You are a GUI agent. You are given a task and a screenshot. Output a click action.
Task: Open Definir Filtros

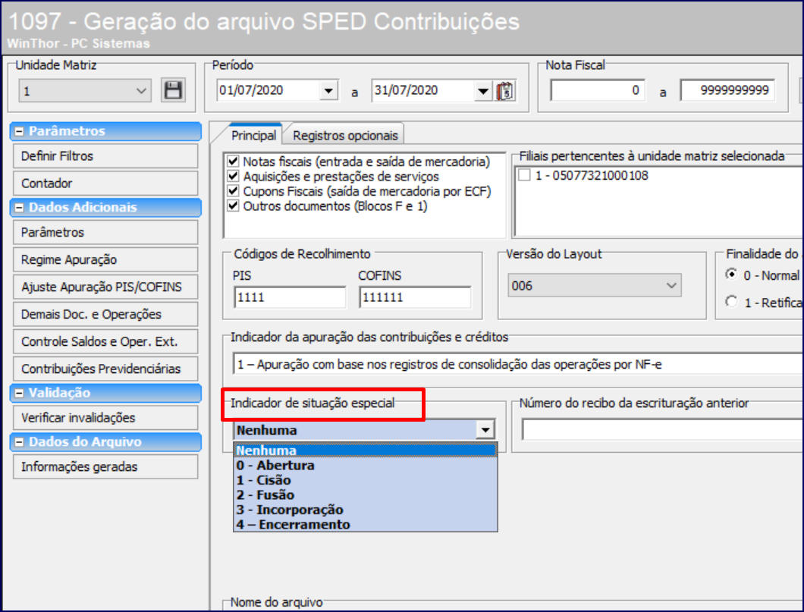pos(105,155)
